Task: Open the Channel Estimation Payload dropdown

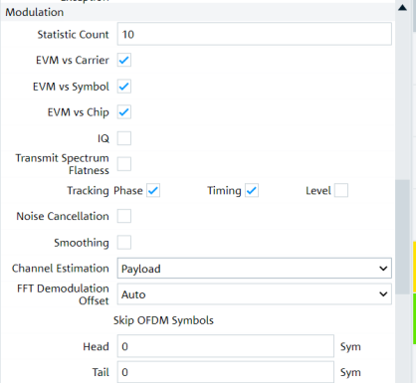Action: (255, 269)
